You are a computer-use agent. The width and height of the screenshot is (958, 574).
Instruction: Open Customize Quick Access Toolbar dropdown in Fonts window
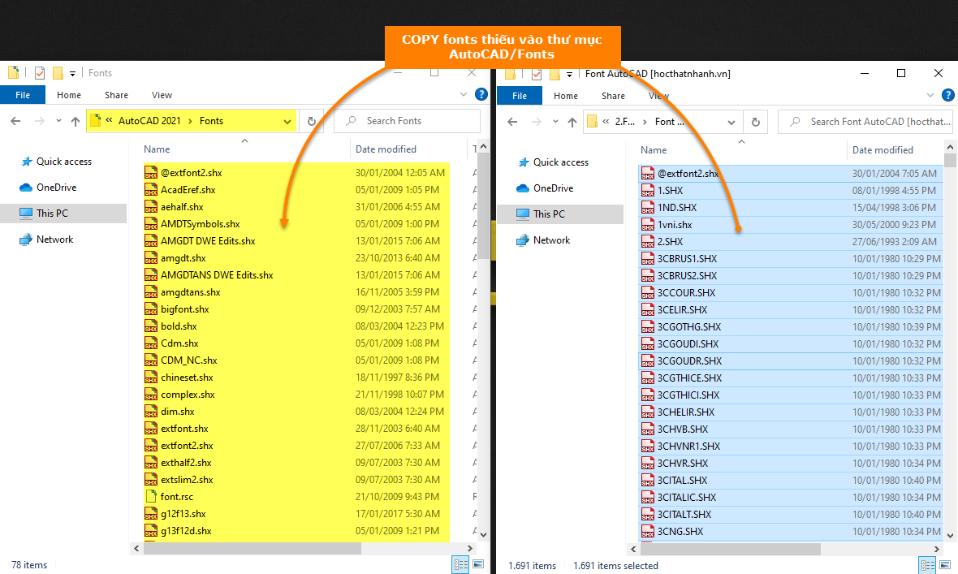tap(73, 73)
